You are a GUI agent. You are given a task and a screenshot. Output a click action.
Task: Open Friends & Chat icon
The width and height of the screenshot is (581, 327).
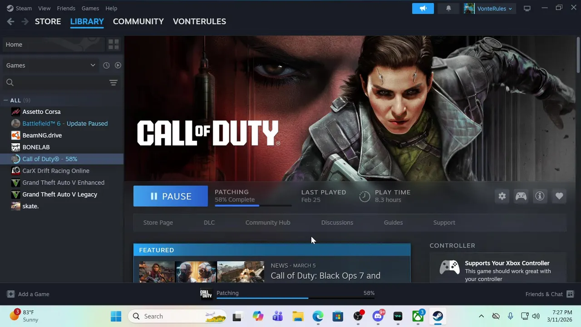tap(571, 294)
